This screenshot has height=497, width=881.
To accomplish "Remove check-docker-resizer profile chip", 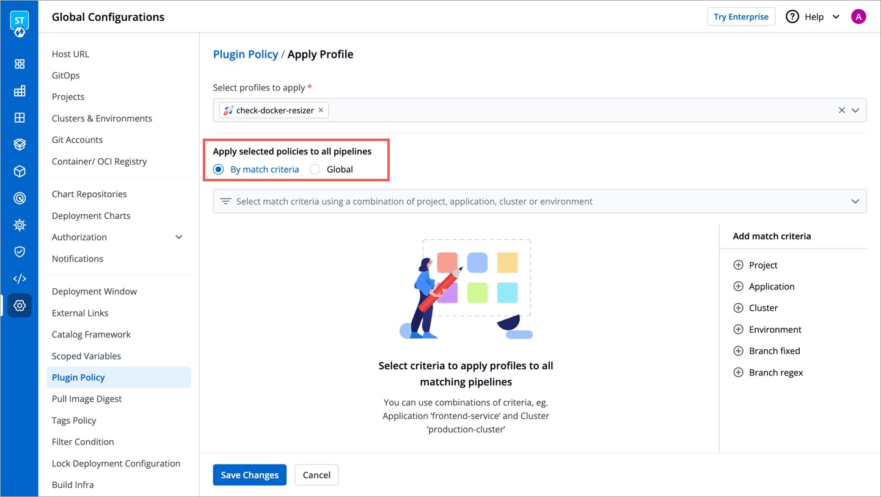I will 321,111.
